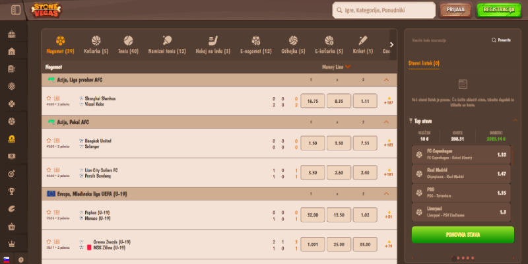
Task: Open the Stavni listek (0) tab
Action: pos(424,63)
